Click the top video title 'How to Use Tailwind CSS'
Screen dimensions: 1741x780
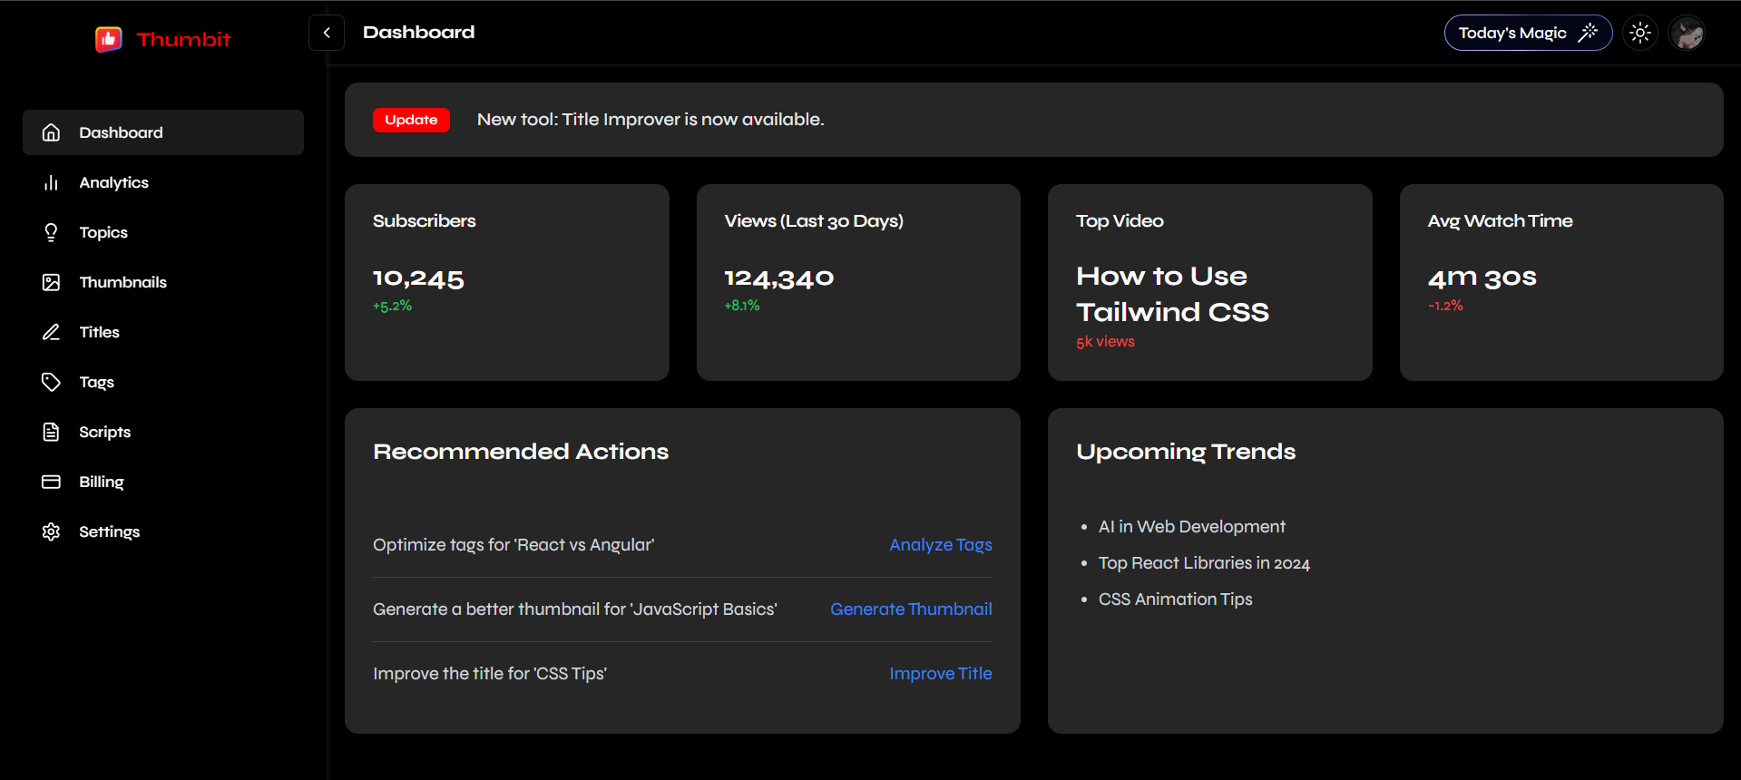click(1172, 294)
